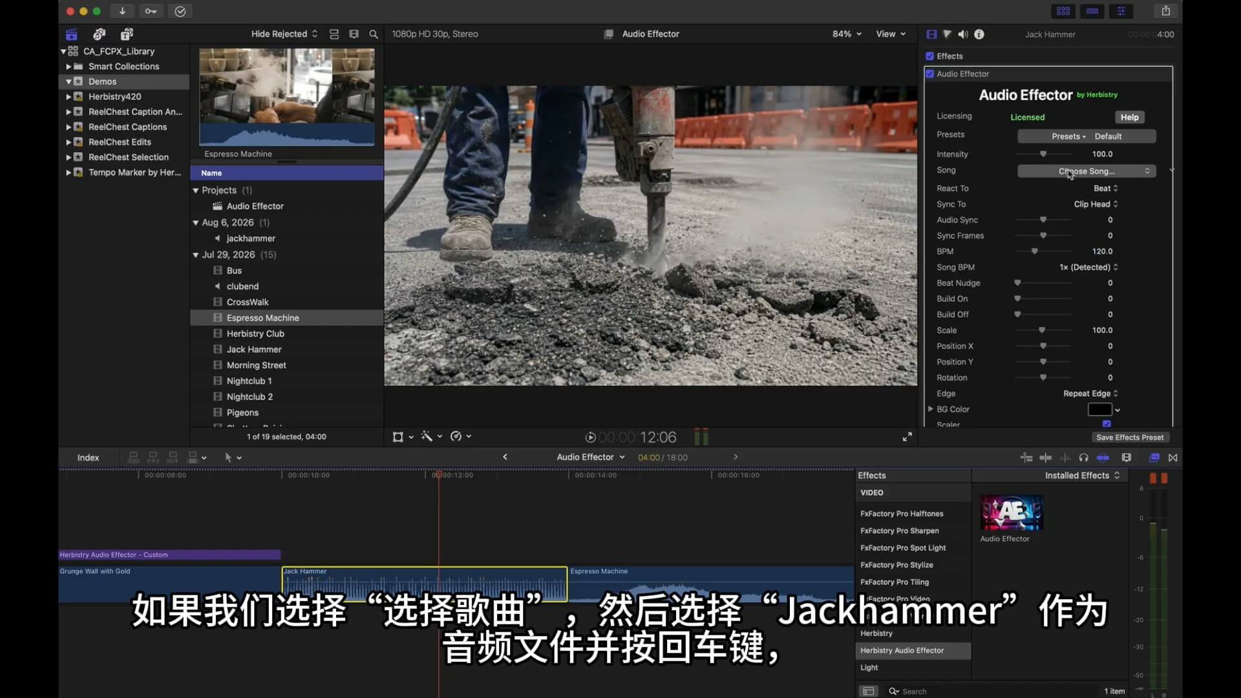The height and width of the screenshot is (698, 1241).
Task: Toggle the Effects checkbox in inspector
Action: click(x=929, y=56)
